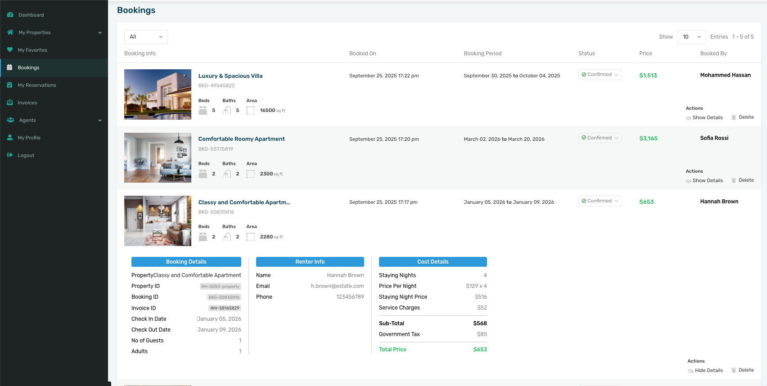Click bed icon for Luxury & Spacious Villa
This screenshot has width=767, height=386.
tap(203, 111)
